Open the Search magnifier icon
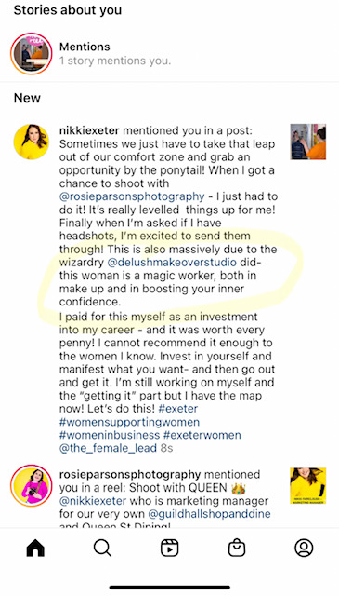Screen dimensions: 339x596 pos(102,549)
